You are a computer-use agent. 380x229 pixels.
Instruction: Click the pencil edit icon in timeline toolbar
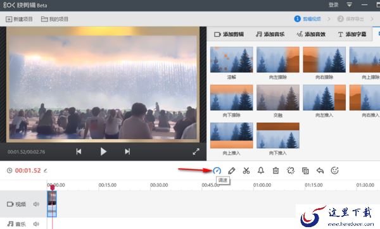coord(231,171)
